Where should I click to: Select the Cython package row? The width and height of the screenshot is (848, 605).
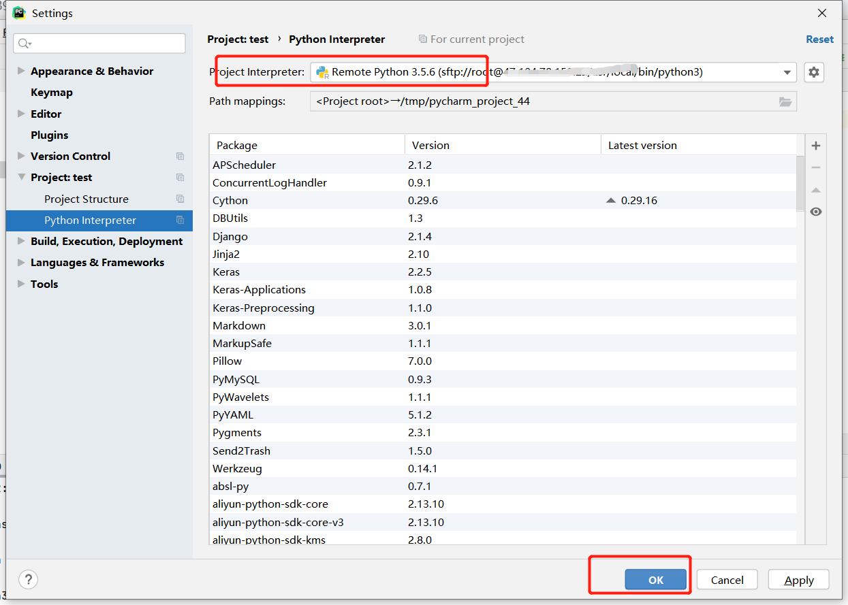[x=503, y=201]
